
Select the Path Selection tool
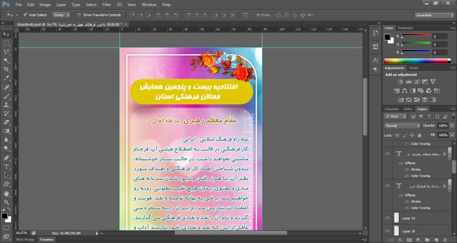click(x=6, y=175)
